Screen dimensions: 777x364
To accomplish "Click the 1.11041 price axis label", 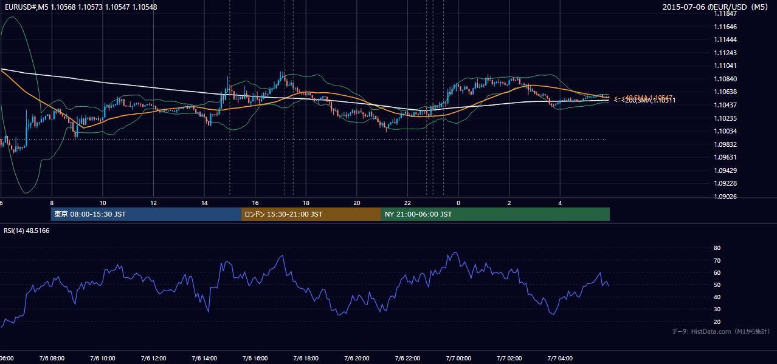I will pos(725,66).
